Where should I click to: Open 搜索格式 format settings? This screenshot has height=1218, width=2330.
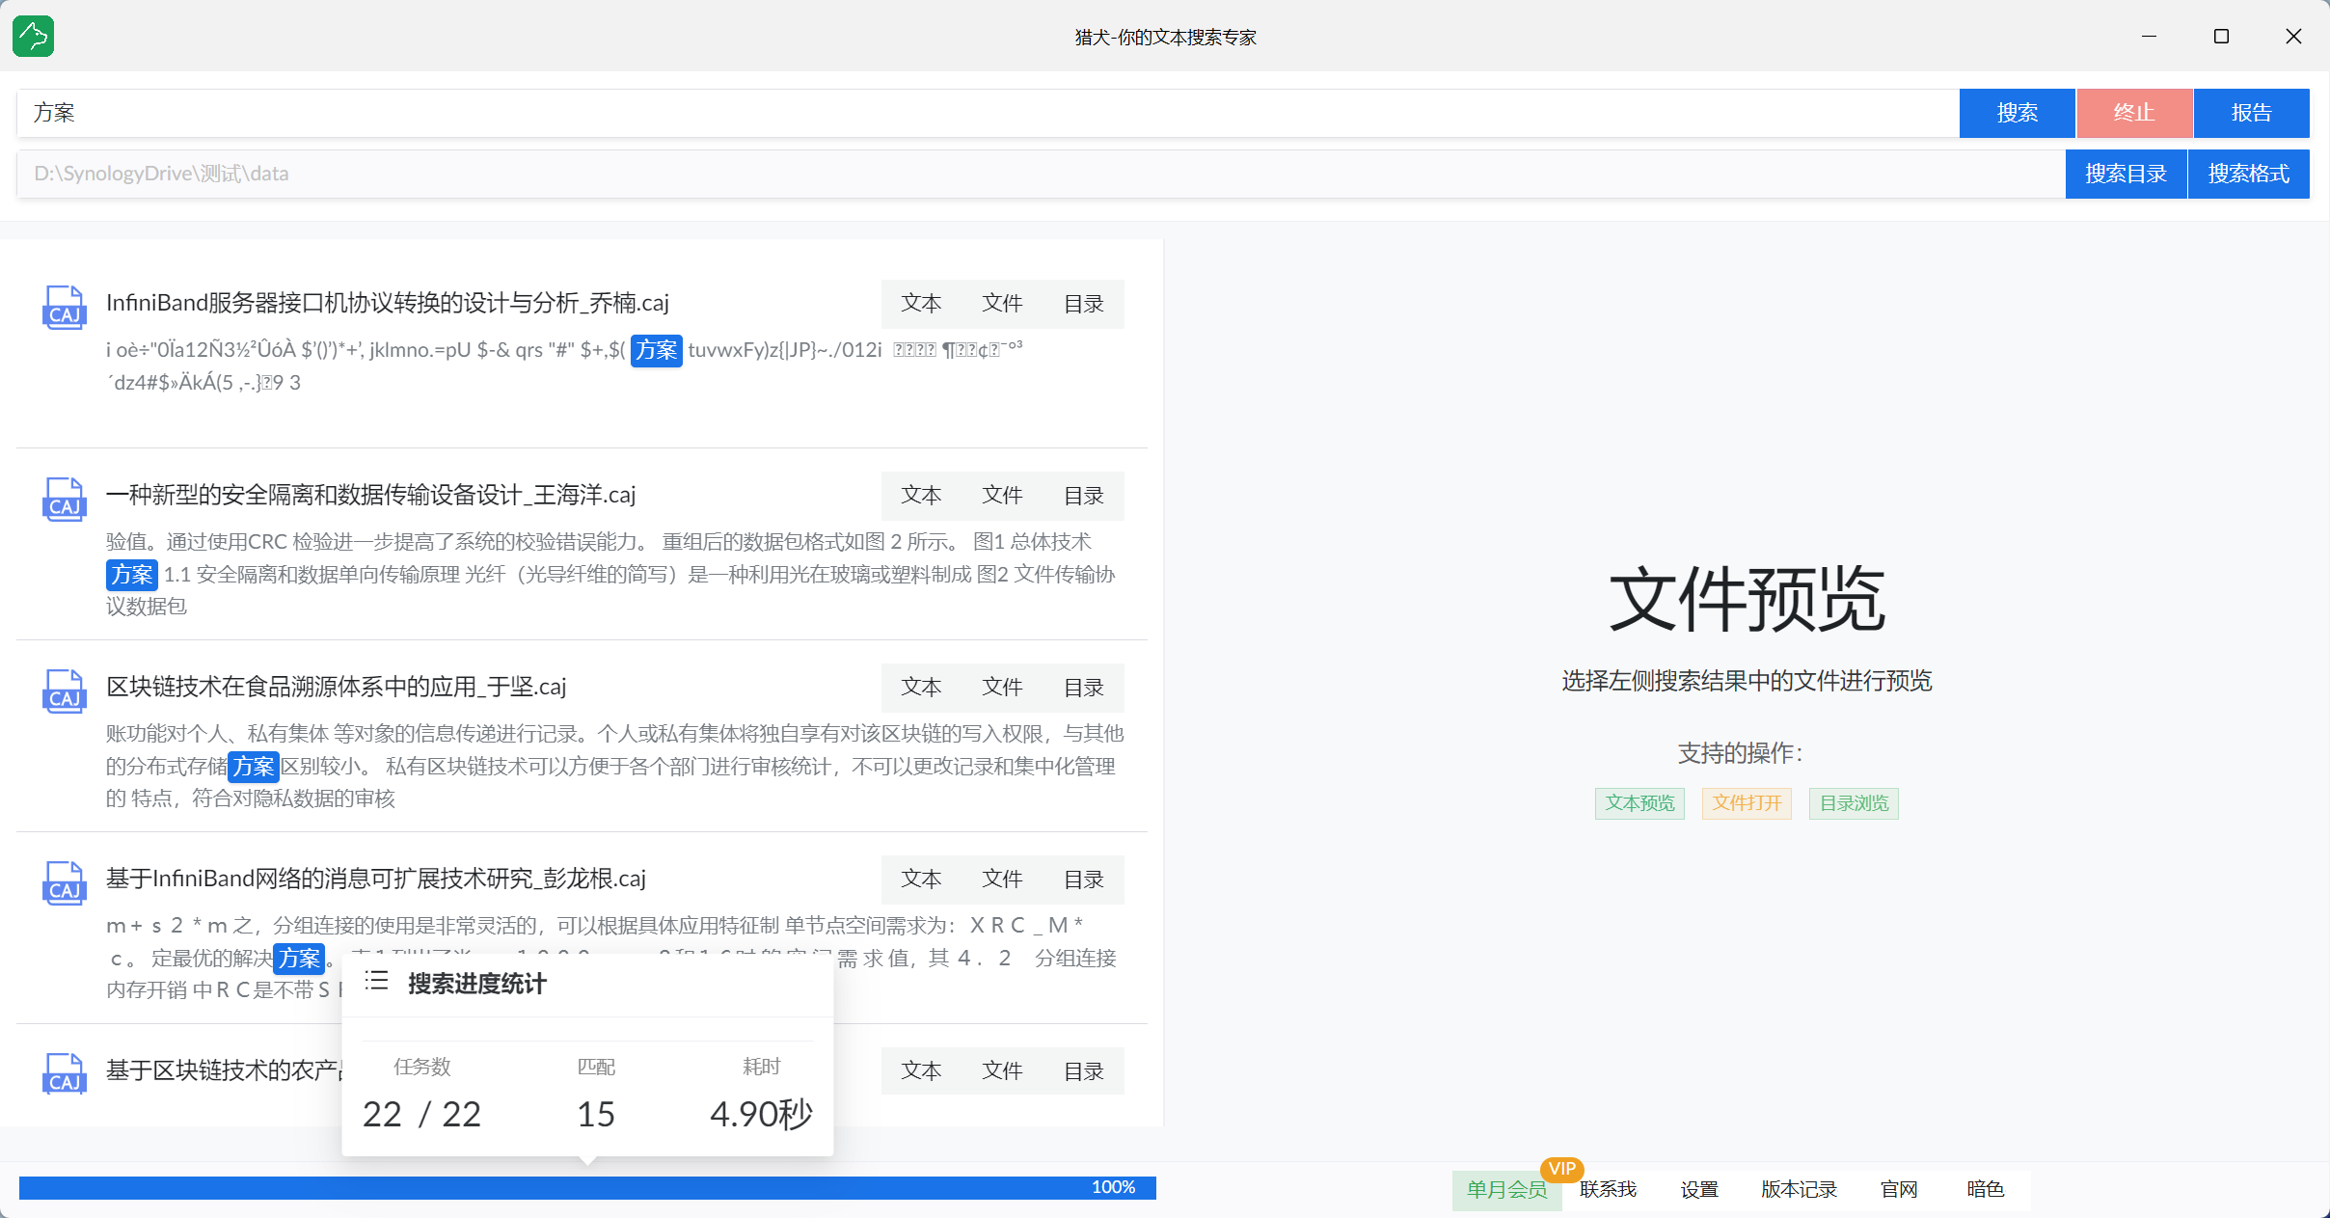2249,174
